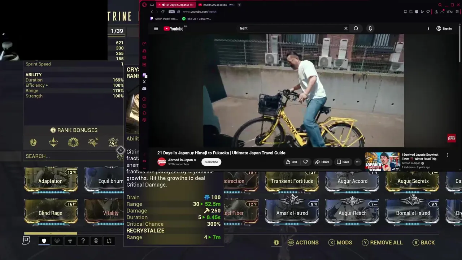462x260 pixels.
Task: Open browser history clock sidebar icon
Action: point(144,106)
